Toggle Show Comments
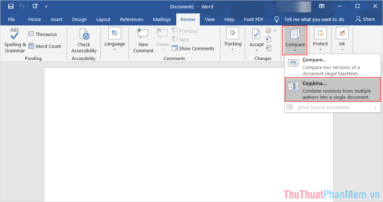 click(x=193, y=48)
